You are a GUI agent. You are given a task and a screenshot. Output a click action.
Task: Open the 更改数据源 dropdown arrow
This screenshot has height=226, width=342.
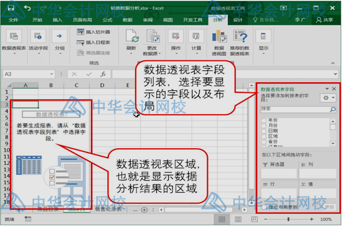[159, 53]
